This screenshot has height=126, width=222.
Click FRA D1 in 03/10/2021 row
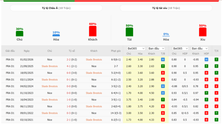[10, 120]
